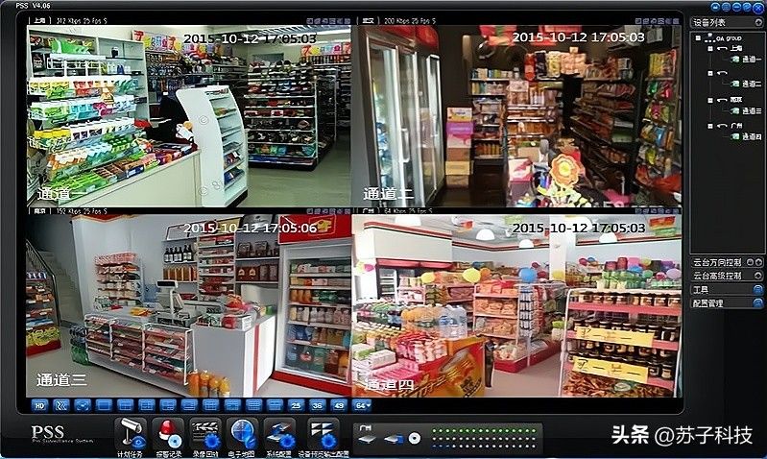
Task: Select the 通道四 store camera feed
Action: (x=516, y=305)
